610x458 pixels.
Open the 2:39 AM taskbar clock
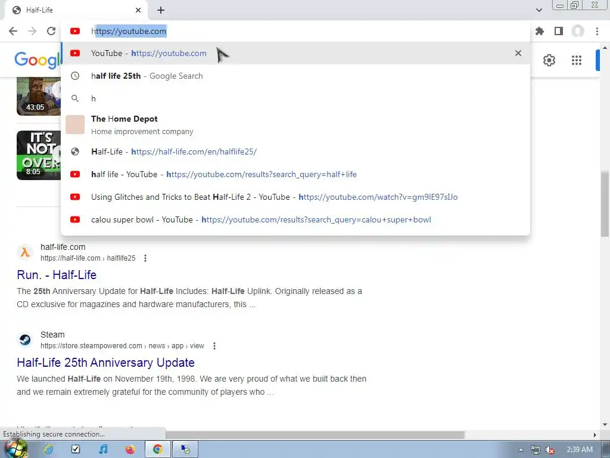[x=580, y=450]
